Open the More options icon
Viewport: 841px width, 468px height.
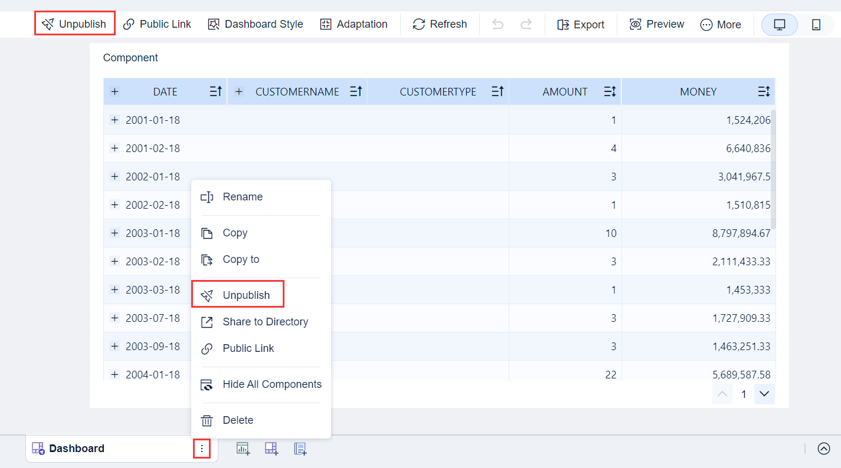[706, 24]
